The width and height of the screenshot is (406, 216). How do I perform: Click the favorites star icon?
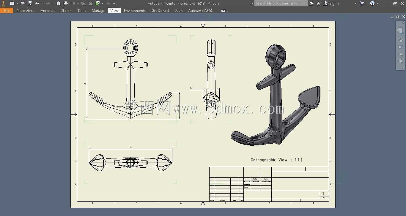click(318, 3)
